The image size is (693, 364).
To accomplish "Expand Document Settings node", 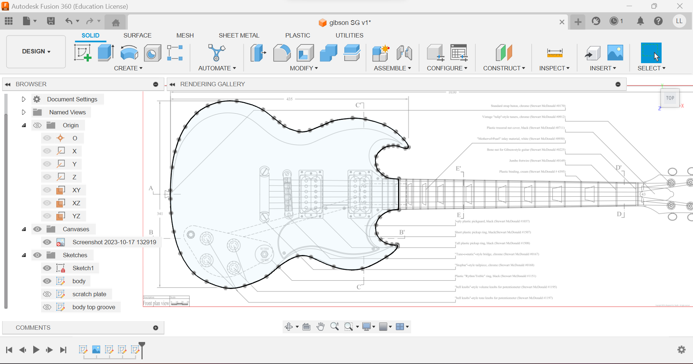I will point(23,99).
